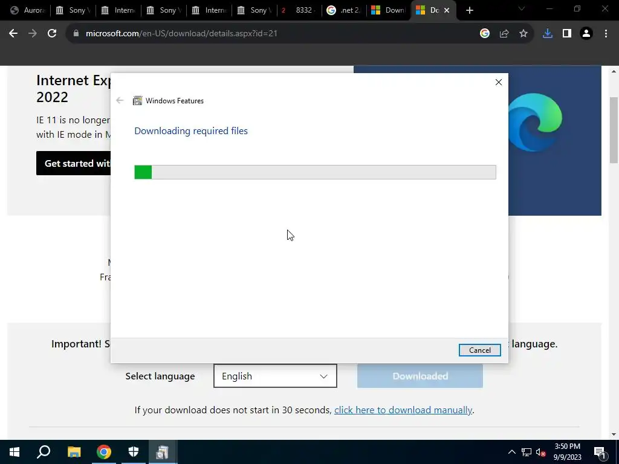Screen dimensions: 619x464
Task: Switch to the first Sony tab
Action: 73,10
